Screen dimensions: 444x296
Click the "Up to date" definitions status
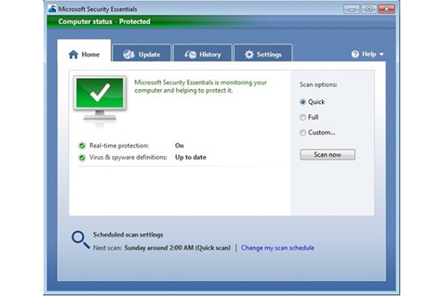(x=191, y=158)
